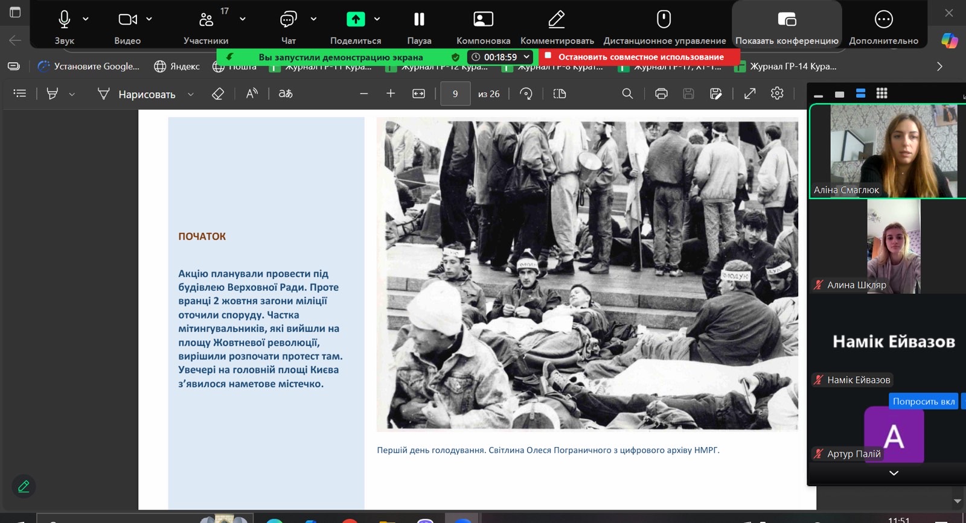This screenshot has height=523, width=966.
Task: Erase annotations with the eraser tool
Action: pyautogui.click(x=218, y=94)
